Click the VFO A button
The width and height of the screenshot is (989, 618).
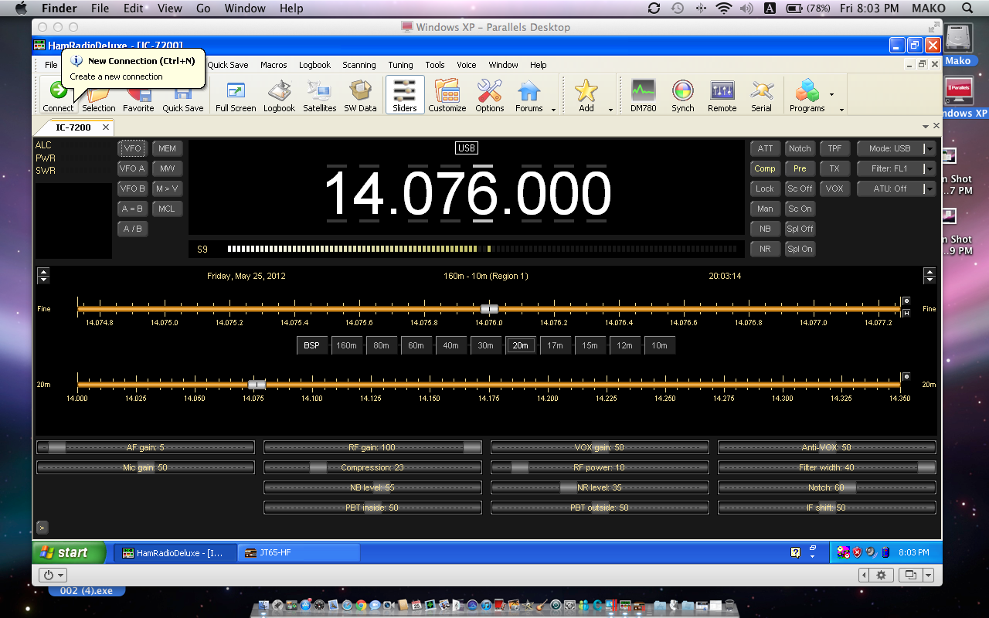click(132, 168)
